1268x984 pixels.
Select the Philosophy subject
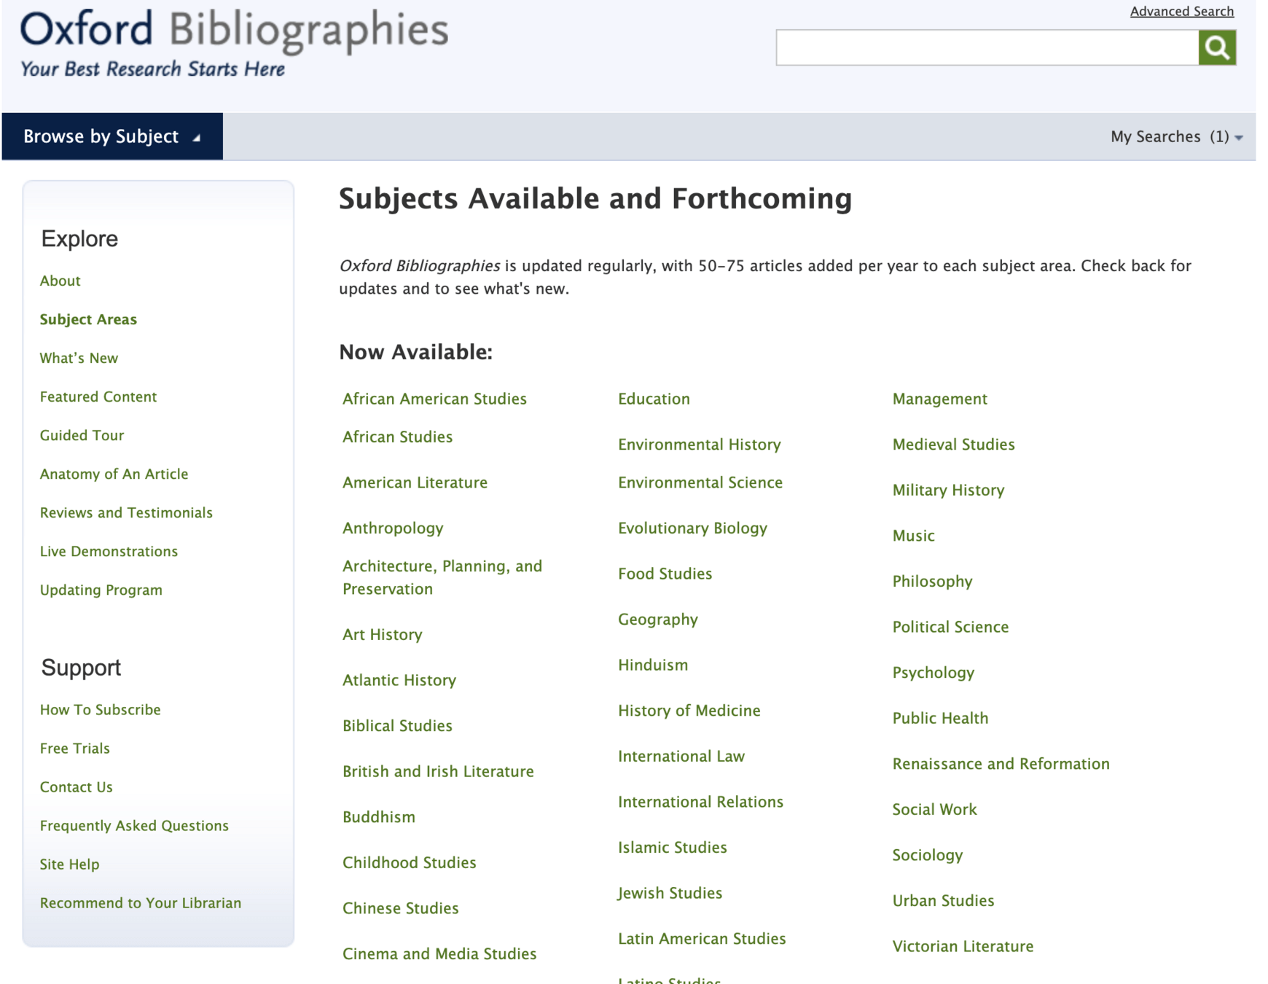tap(932, 581)
